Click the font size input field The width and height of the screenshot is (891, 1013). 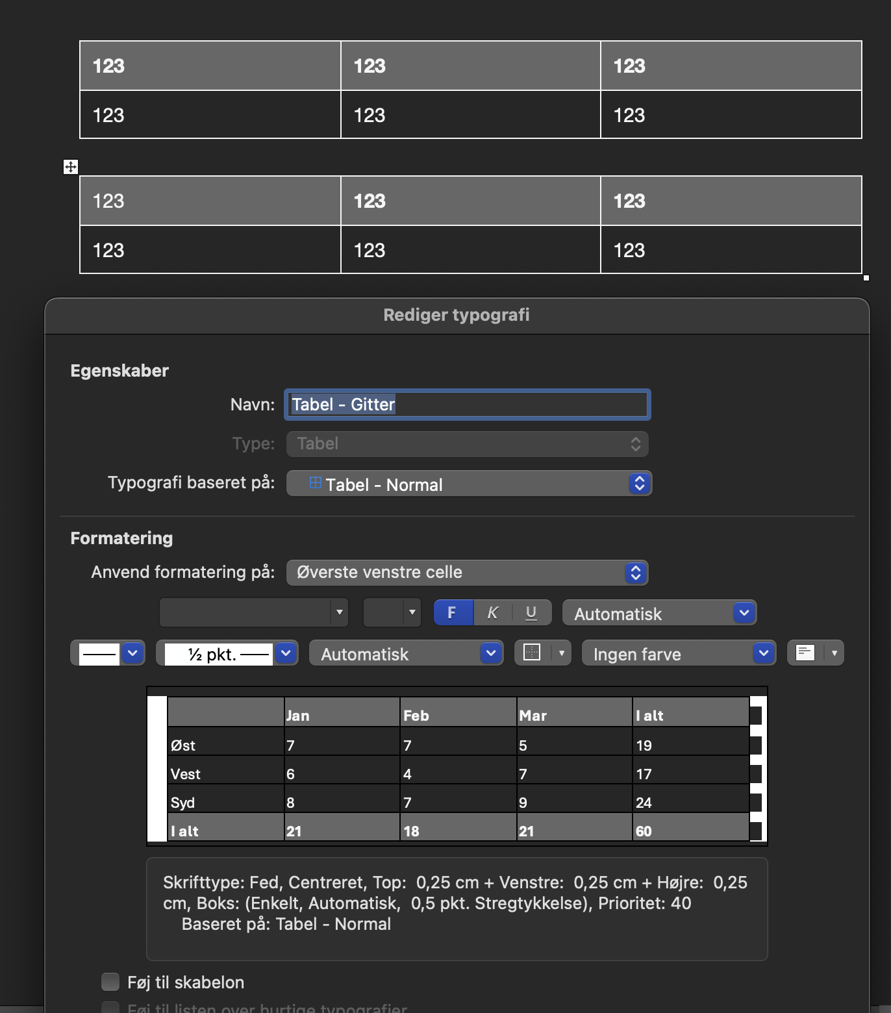pyautogui.click(x=384, y=612)
